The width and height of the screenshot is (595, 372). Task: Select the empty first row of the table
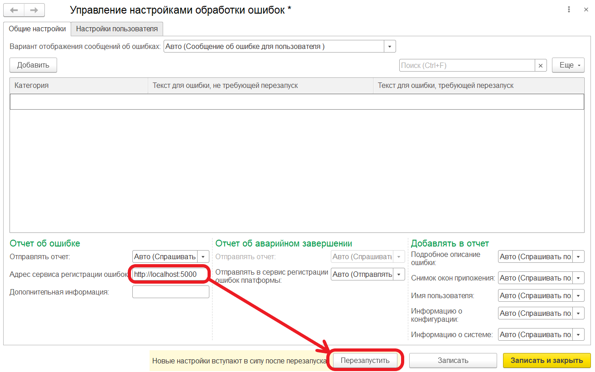point(297,101)
